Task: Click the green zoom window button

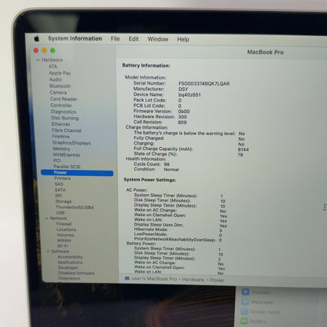Action: tap(53, 50)
